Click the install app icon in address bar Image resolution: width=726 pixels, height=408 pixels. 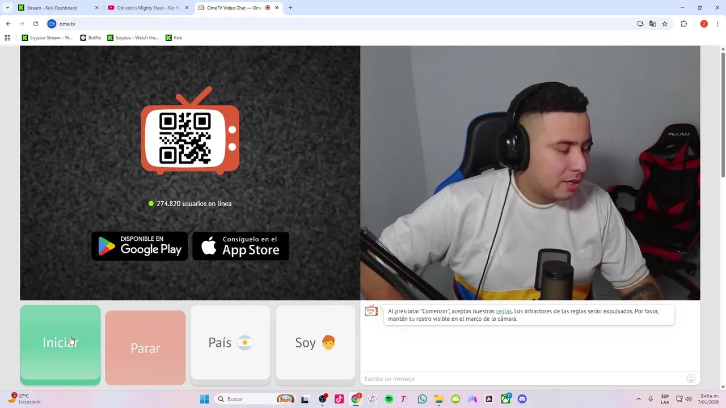pyautogui.click(x=640, y=24)
